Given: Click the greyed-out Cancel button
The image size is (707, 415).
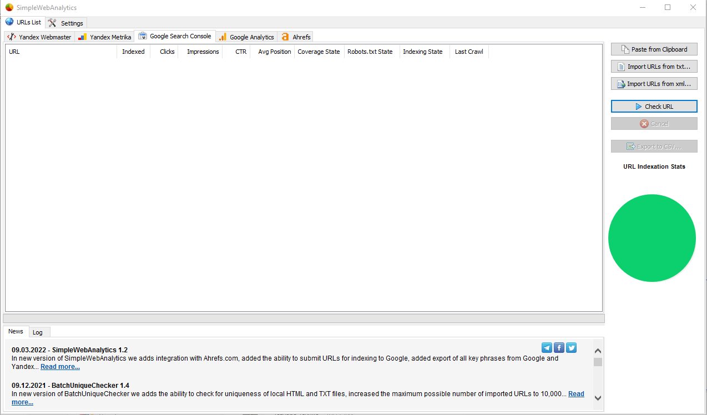Looking at the screenshot, I should tap(654, 124).
